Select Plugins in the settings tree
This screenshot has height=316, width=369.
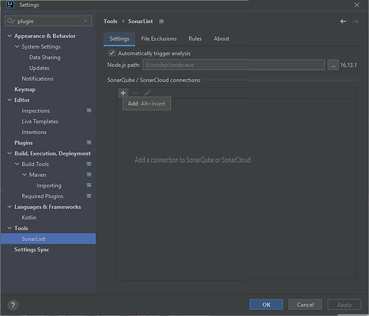24,143
